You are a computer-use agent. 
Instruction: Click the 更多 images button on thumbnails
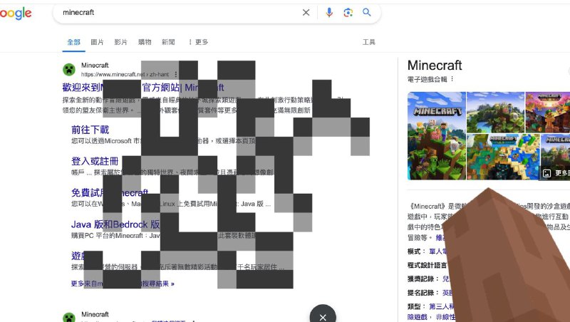(x=556, y=173)
